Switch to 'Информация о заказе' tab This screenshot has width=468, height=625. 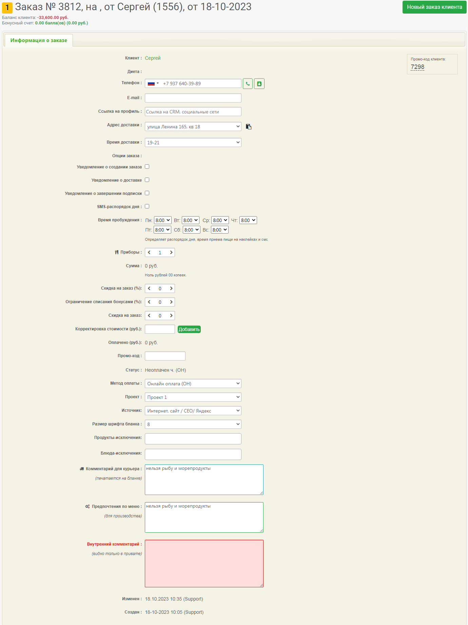click(x=39, y=40)
